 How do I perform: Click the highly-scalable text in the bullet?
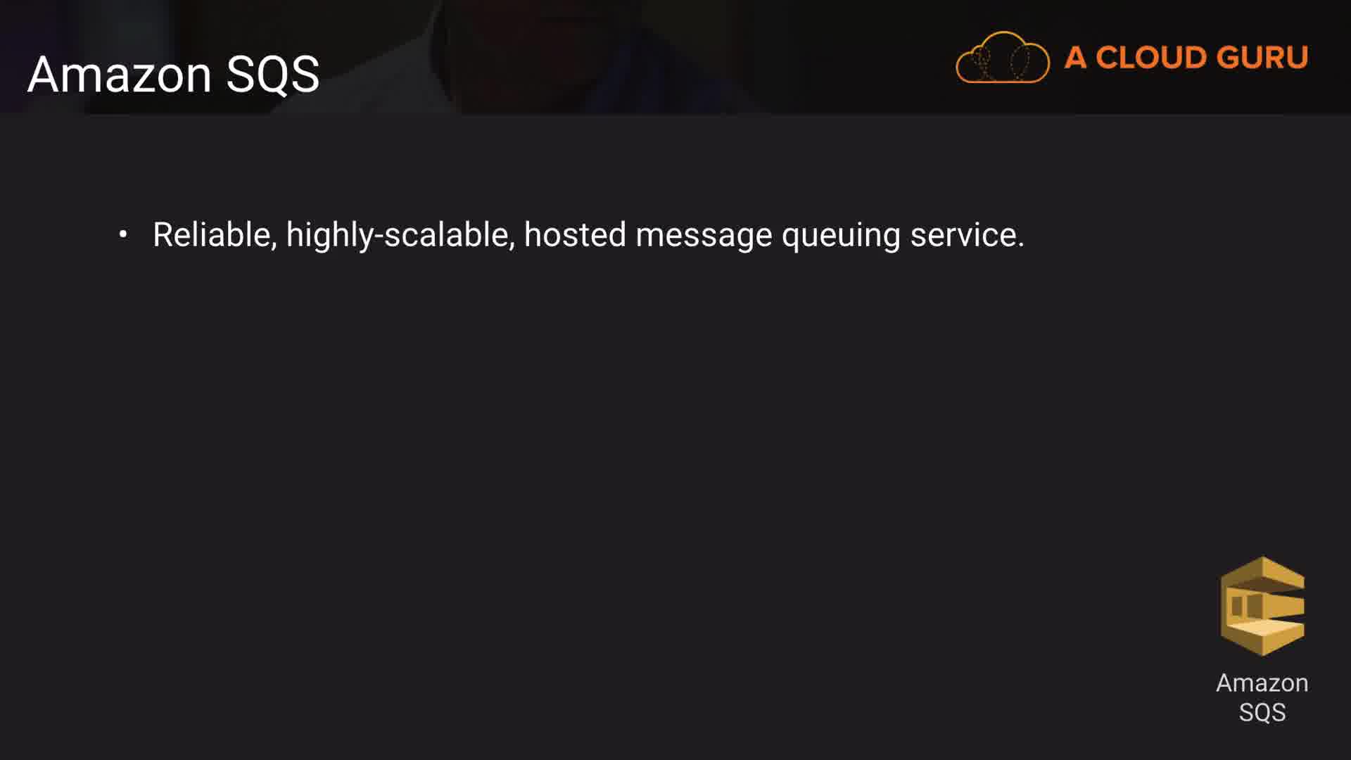[x=397, y=236]
